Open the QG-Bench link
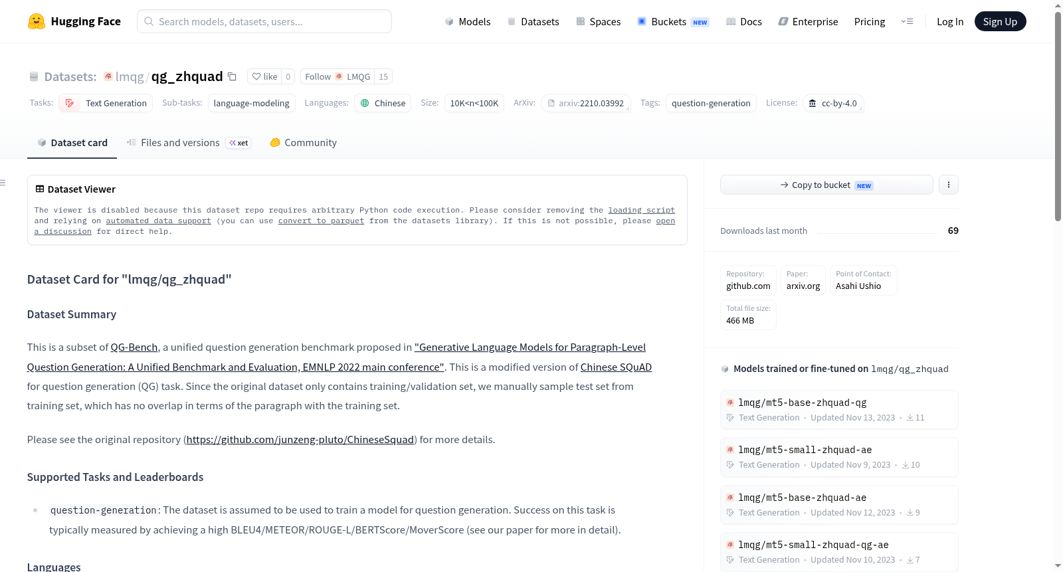This screenshot has height=572, width=1063. 134,347
